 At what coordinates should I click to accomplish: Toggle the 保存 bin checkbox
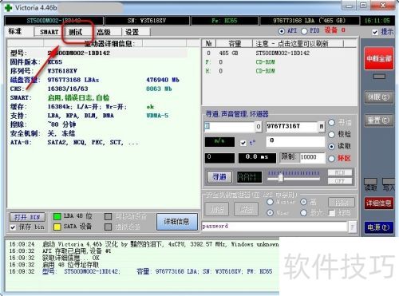(x=13, y=227)
